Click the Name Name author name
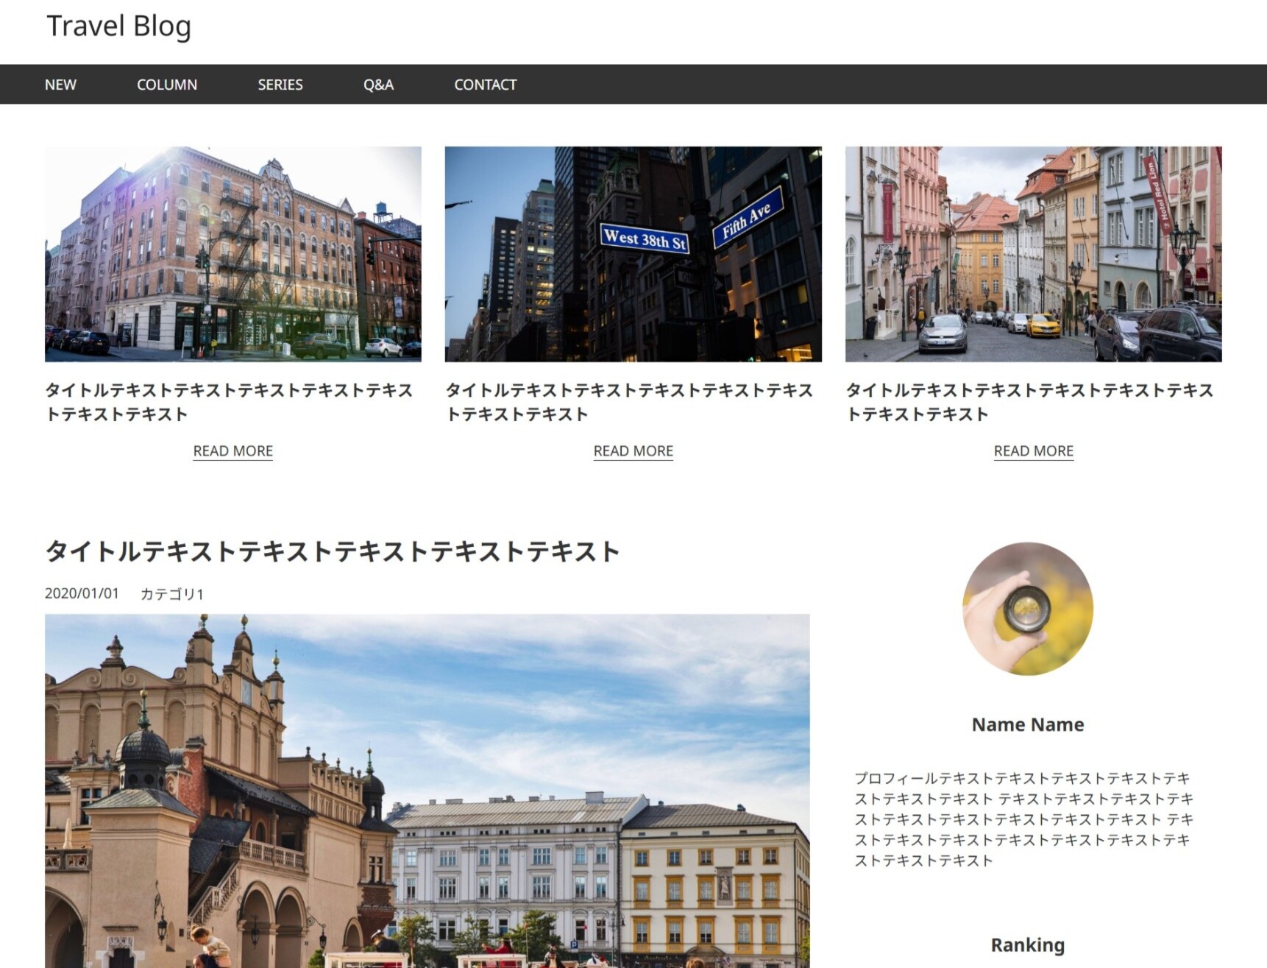Image resolution: width=1267 pixels, height=968 pixels. point(1027,725)
